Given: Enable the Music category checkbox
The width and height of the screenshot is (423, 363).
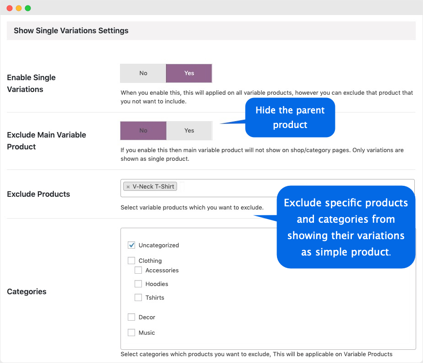Looking at the screenshot, I should coord(131,332).
